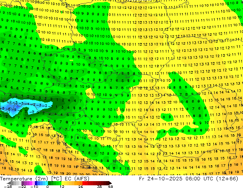Click the 'Temperature (2m) [°C] EC (AIFS)' title
Viewport: 243px width, 188px height.
(44, 179)
